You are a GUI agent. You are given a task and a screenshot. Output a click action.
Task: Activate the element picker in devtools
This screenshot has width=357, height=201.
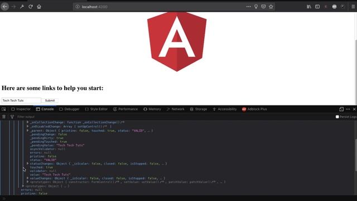click(x=4, y=109)
